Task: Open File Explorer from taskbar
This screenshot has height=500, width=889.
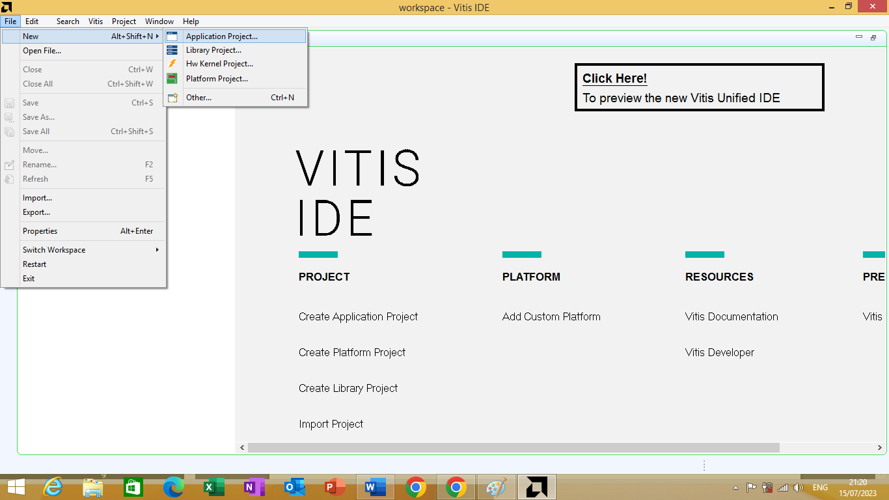Action: (x=93, y=487)
